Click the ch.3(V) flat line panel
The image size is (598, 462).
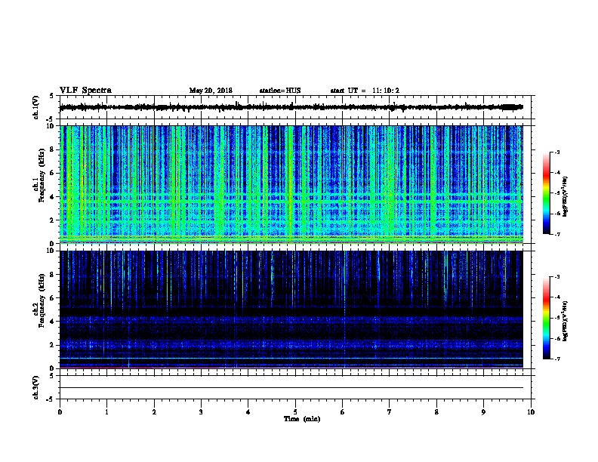click(x=295, y=387)
